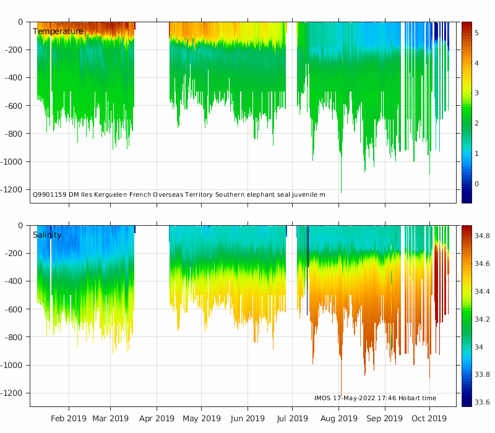Select the salinity colorbar scale

(467, 316)
